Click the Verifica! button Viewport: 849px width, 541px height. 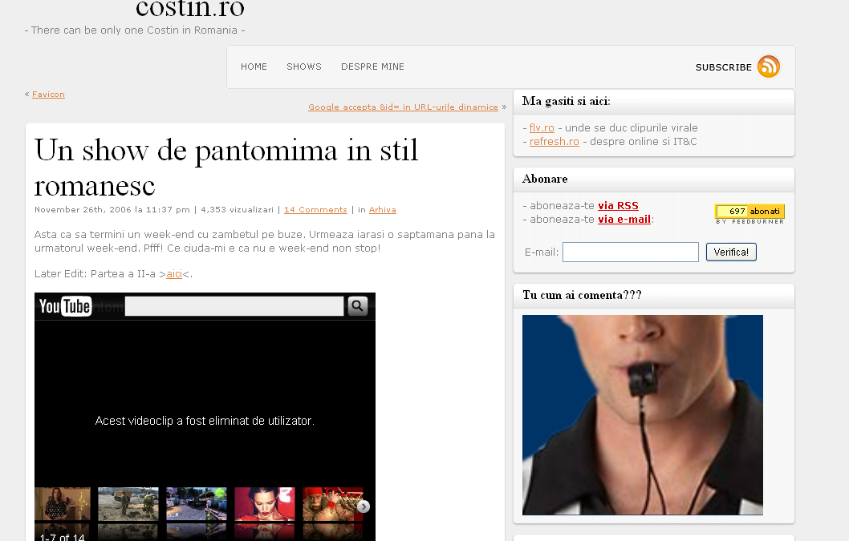point(730,252)
